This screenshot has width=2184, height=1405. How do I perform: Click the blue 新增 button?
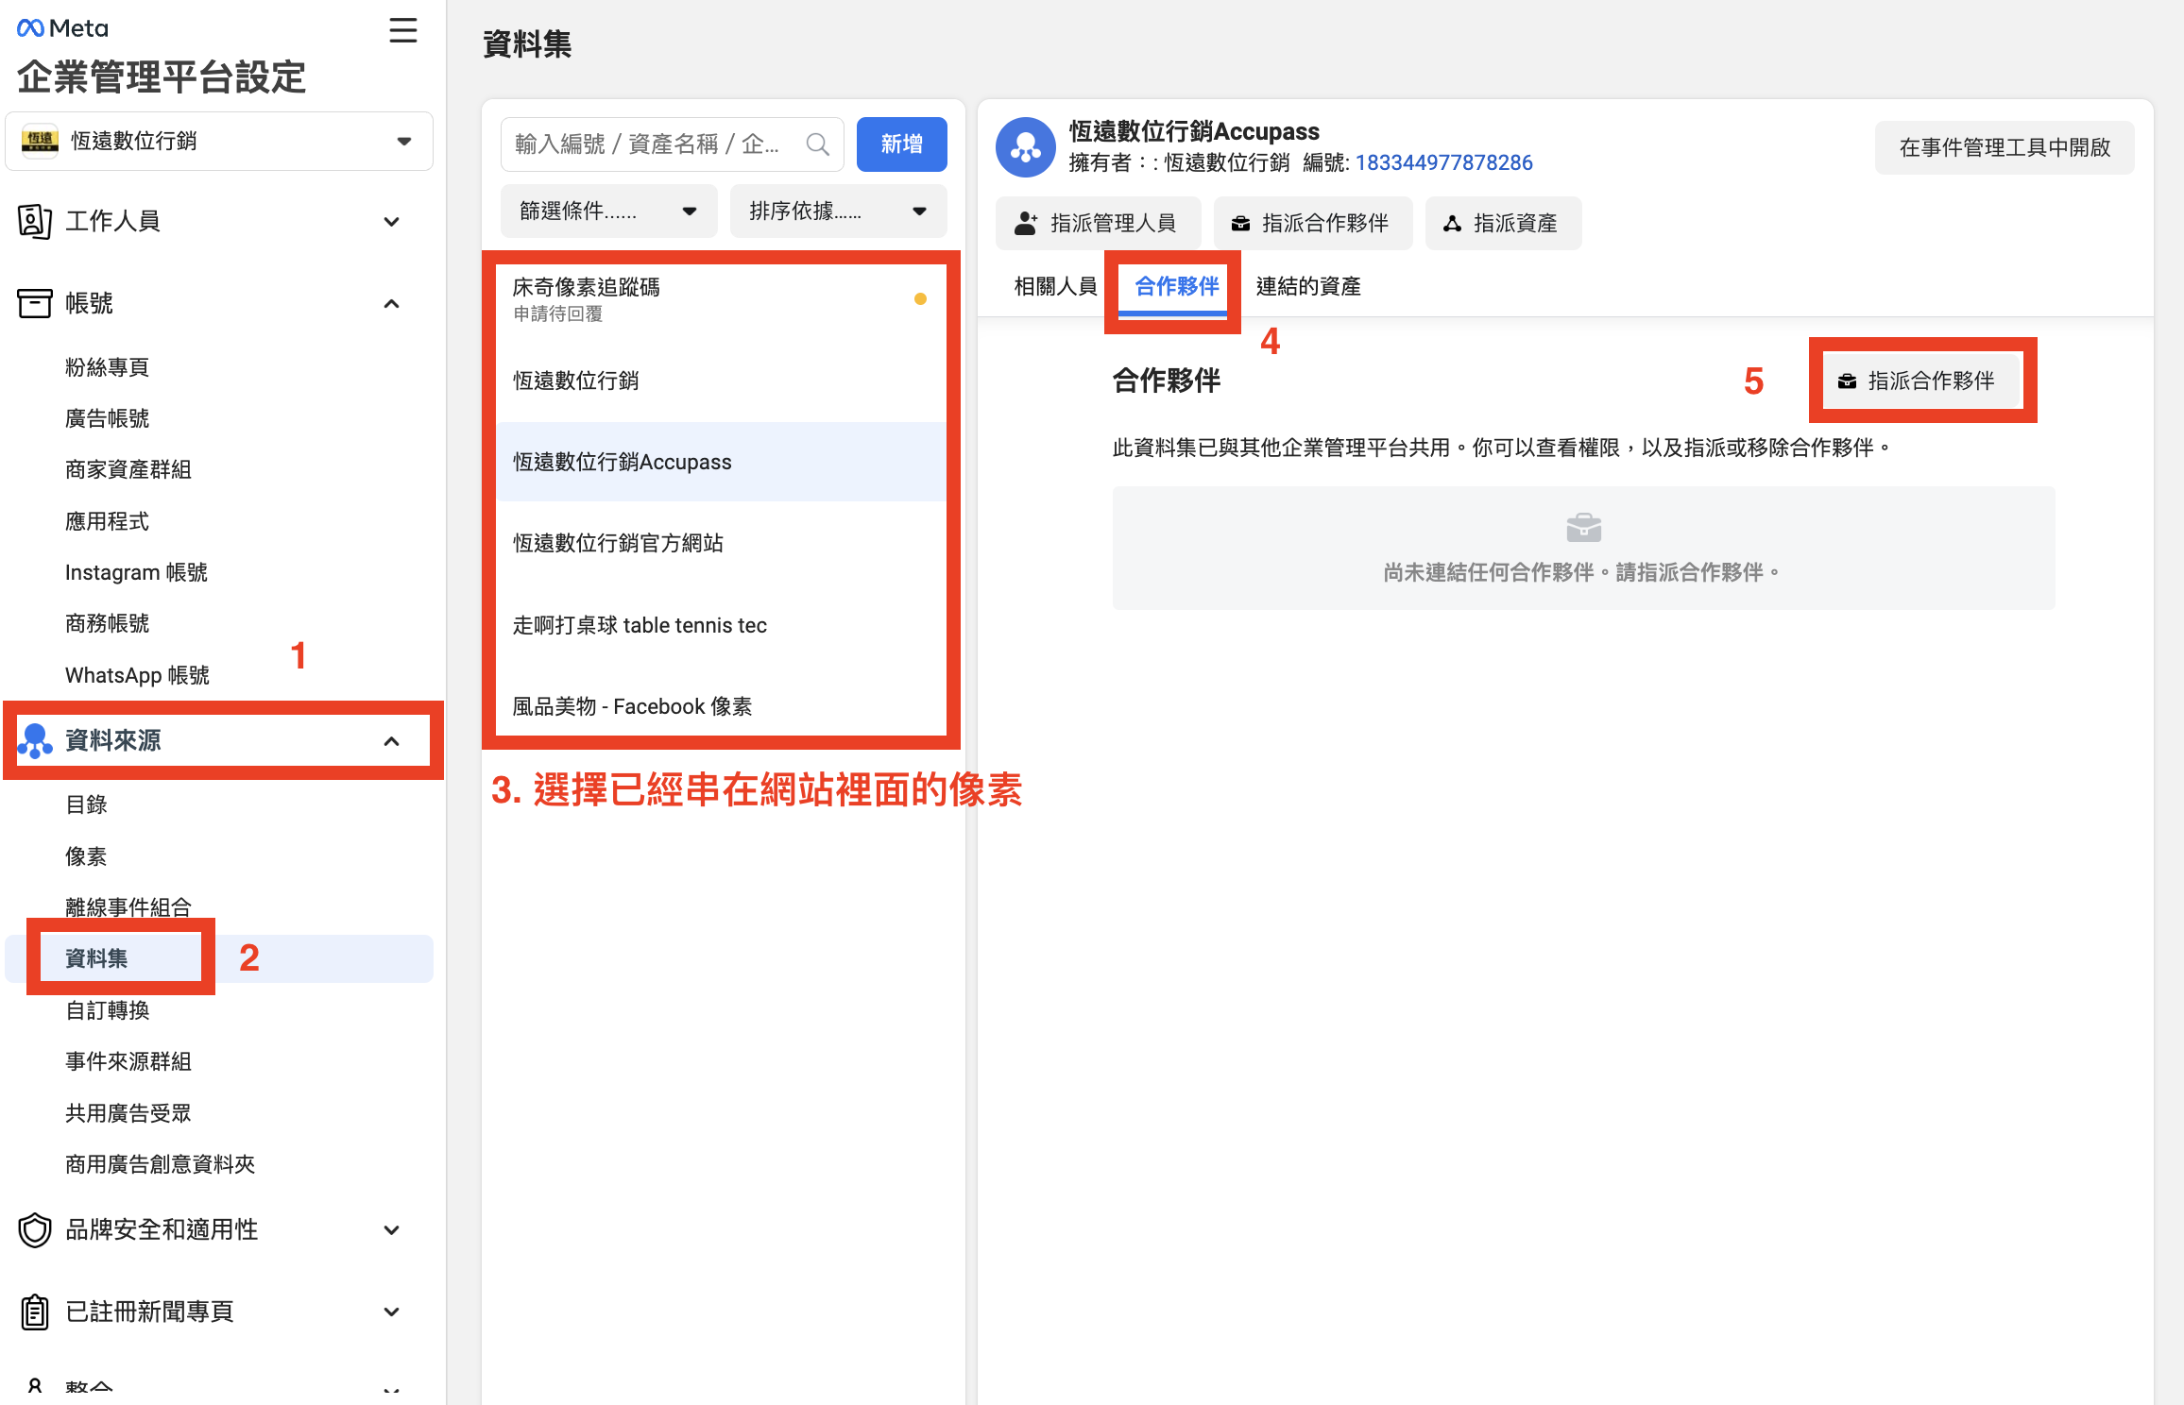(x=900, y=144)
